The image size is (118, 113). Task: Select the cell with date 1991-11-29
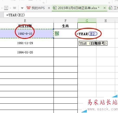tap(27, 43)
